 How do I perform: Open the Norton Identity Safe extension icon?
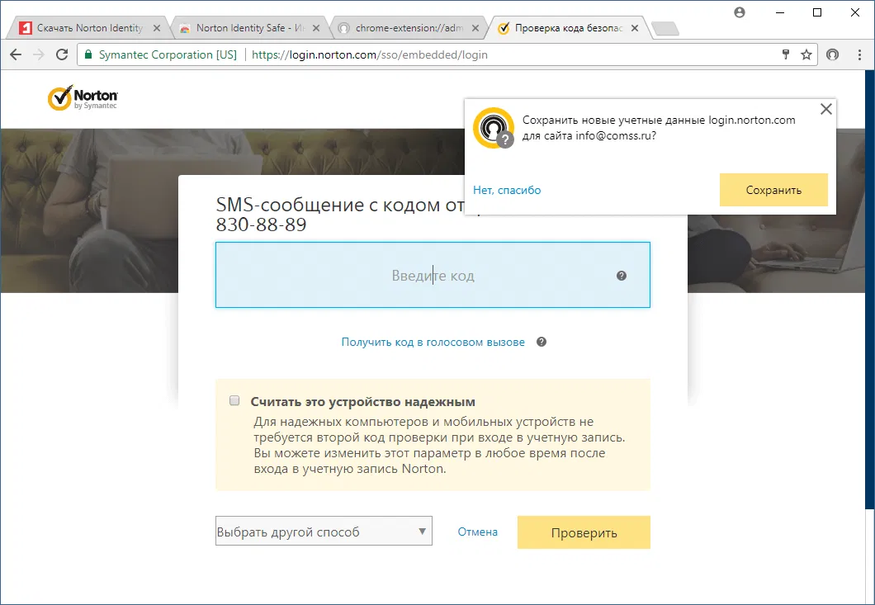tap(833, 54)
